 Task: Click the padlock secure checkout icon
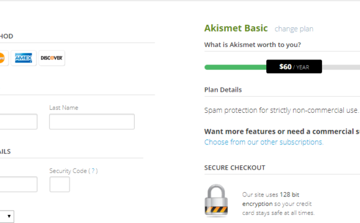tap(216, 201)
